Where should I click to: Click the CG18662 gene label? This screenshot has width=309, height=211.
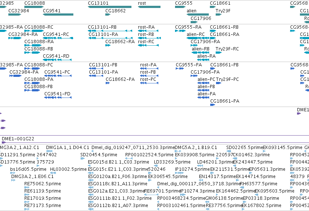[115, 11]
